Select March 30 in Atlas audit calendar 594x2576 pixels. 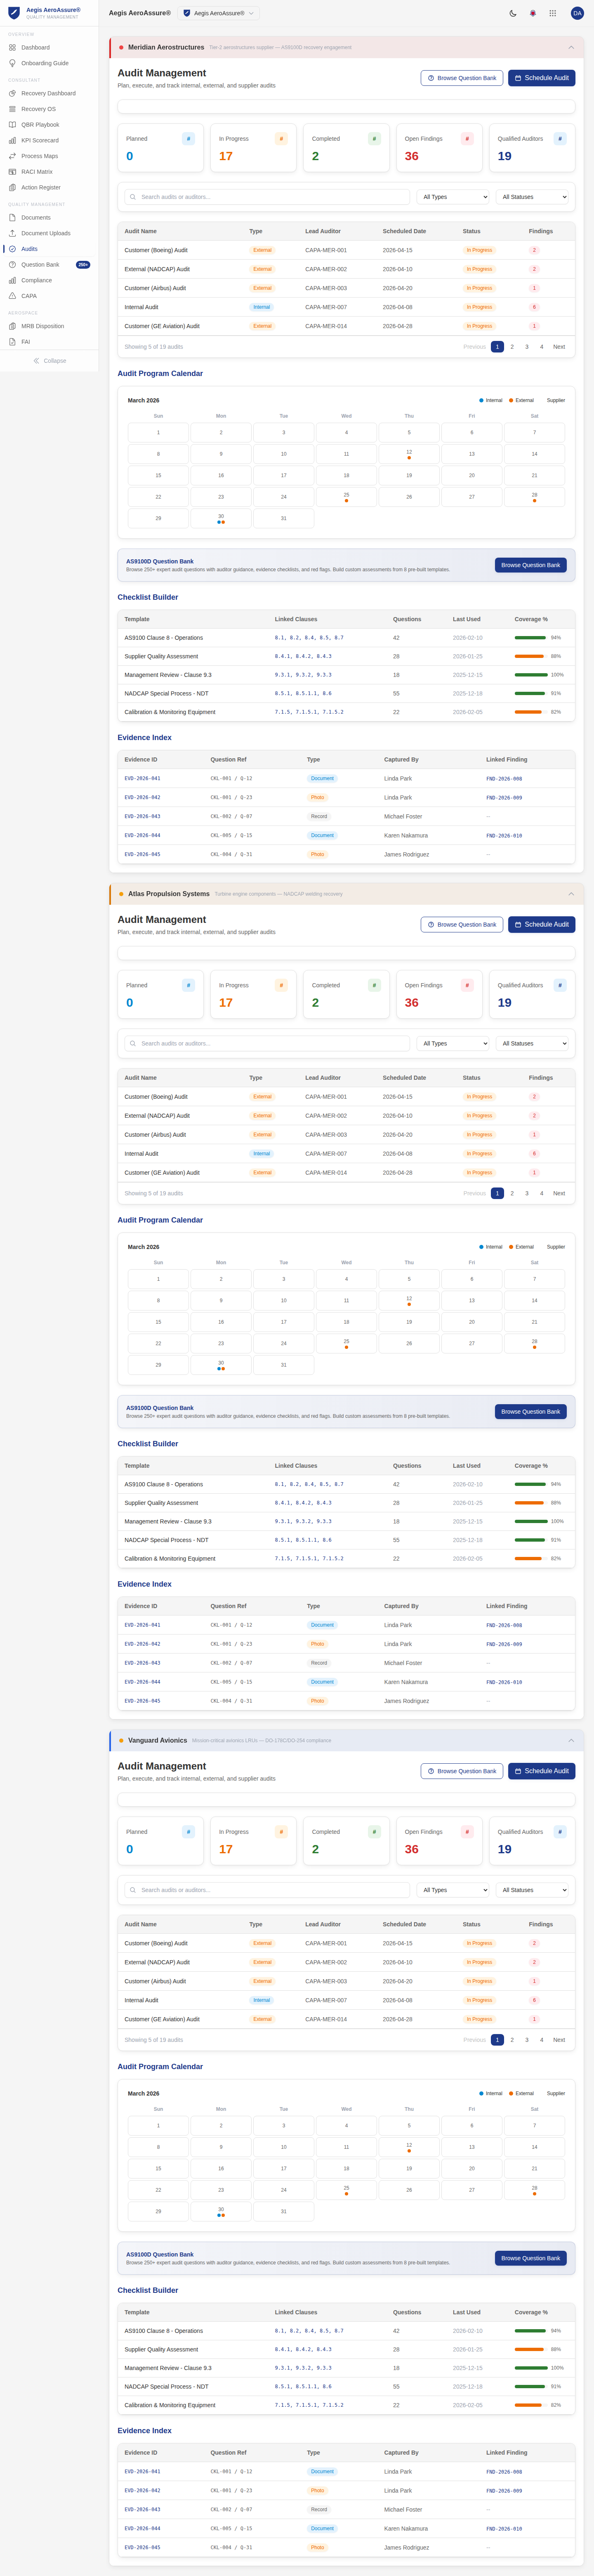coord(221,1365)
